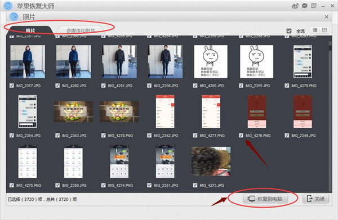Switch to the 多媒体和附件 tab
Screen dimensions: 338x220
tap(81, 30)
